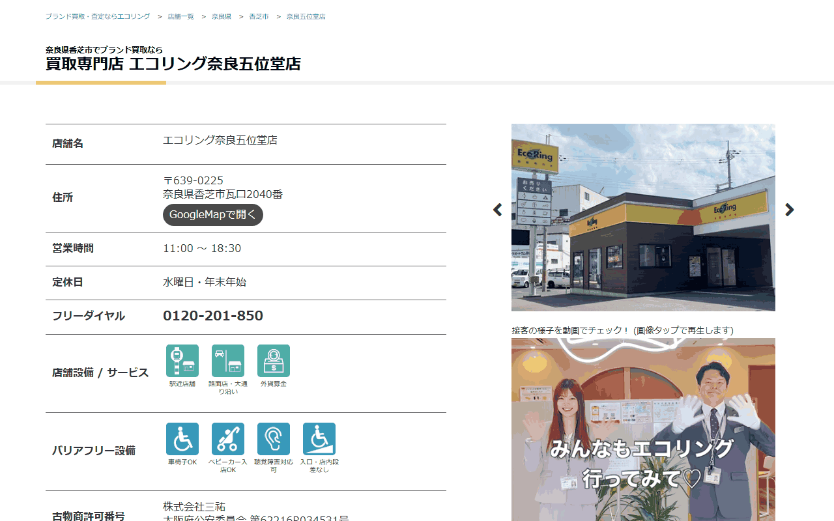Click the 店舗名 row label
This screenshot has width=834, height=521.
click(x=68, y=143)
